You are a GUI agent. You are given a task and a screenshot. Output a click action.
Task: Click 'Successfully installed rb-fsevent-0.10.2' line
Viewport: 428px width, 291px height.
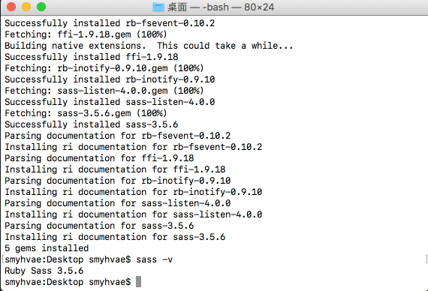pyautogui.click(x=110, y=23)
